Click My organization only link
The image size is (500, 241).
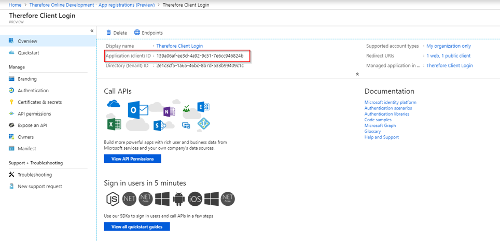449,46
